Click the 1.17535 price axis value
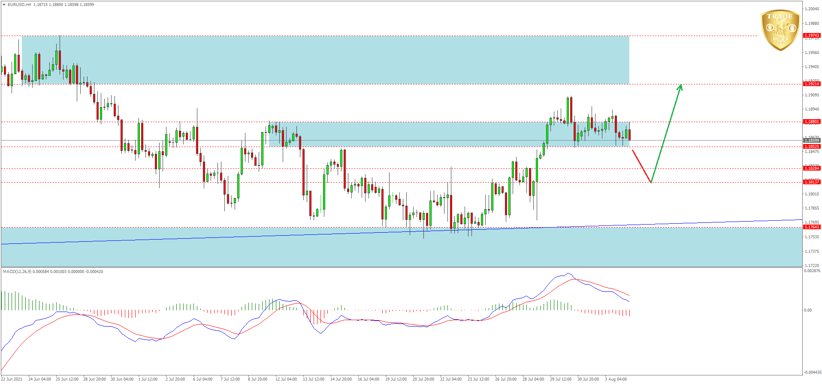 point(812,237)
